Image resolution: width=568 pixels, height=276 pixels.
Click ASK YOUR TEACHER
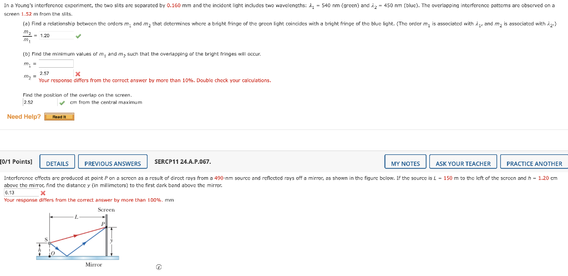463,162
